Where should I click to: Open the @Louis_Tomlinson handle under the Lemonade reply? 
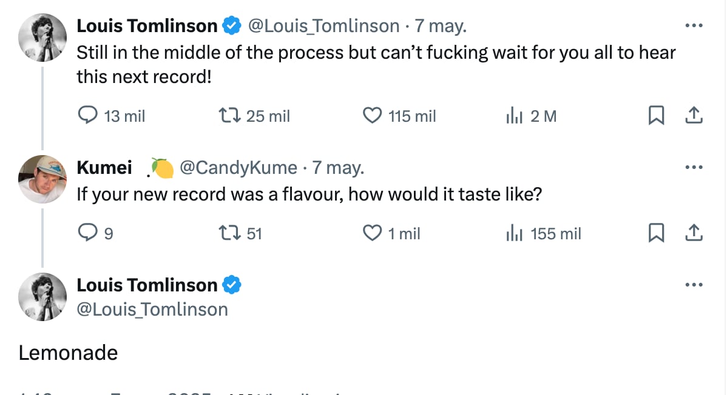pos(152,310)
